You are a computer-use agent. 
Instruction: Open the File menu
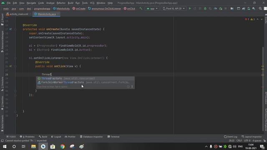pyautogui.click(x=8, y=3)
